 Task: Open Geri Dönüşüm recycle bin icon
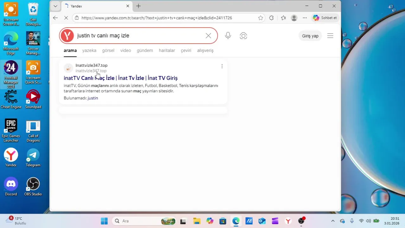click(x=33, y=15)
